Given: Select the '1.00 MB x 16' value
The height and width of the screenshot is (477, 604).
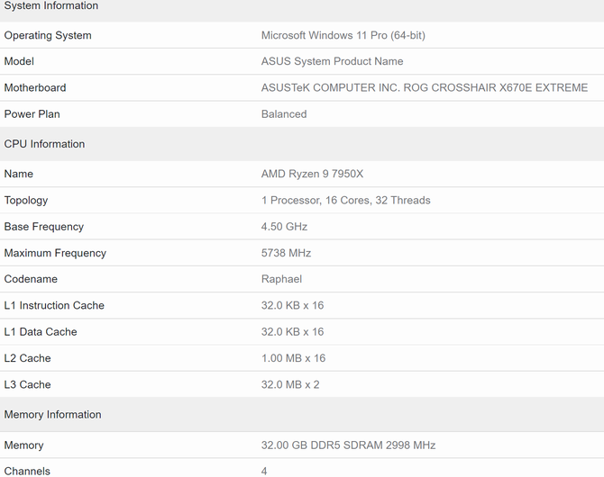Looking at the screenshot, I should click(x=294, y=358).
